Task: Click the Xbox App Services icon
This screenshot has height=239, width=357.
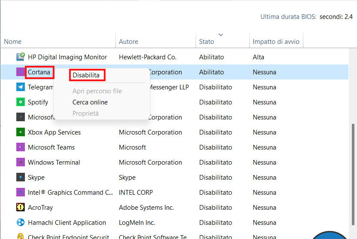Action: point(21,132)
